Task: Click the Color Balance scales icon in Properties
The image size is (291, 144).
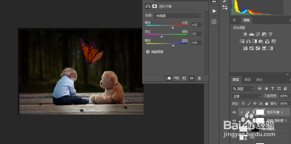Action: tap(148, 6)
